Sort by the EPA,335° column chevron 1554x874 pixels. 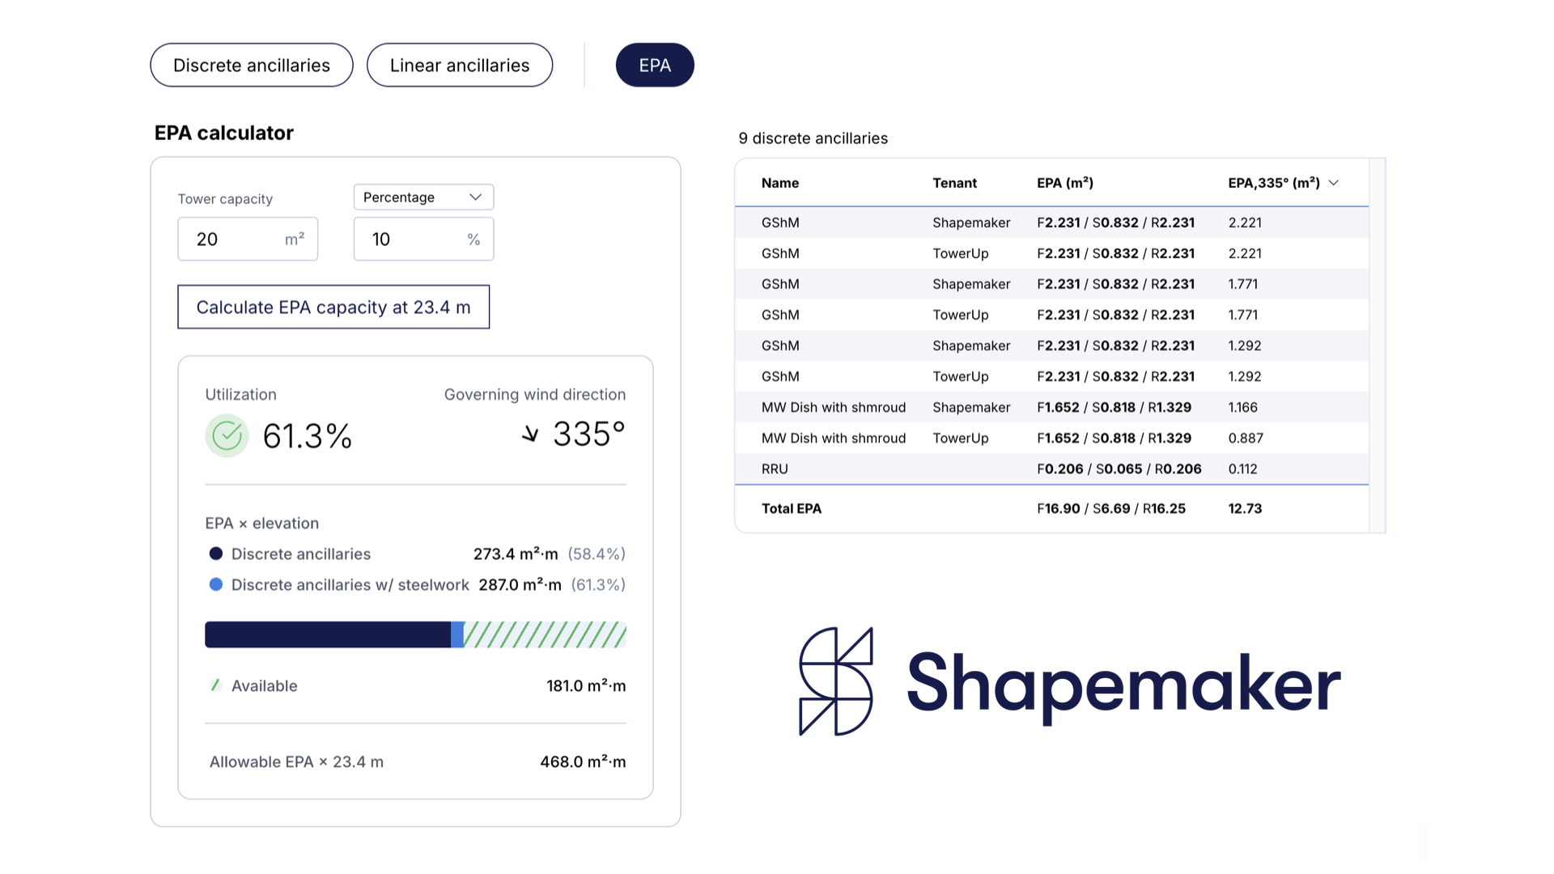point(1334,183)
